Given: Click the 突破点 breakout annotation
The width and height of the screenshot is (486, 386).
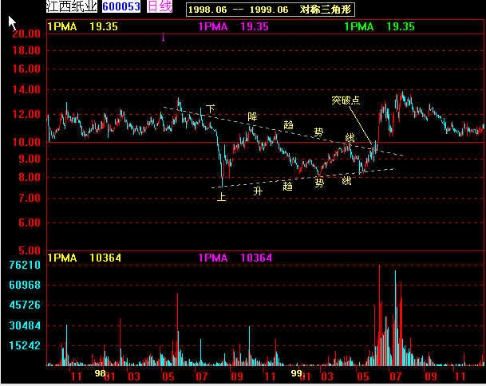Looking at the screenshot, I should tap(346, 100).
